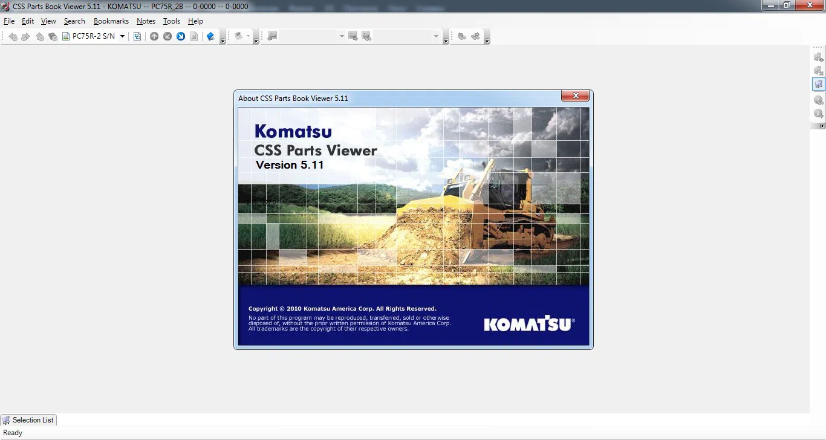The width and height of the screenshot is (826, 440).
Task: Click the blue down-right arrow icon in toolbar
Action: click(x=181, y=36)
